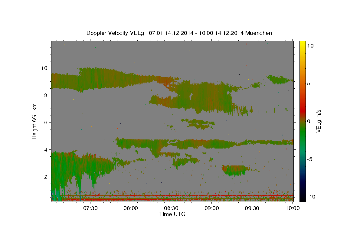The width and height of the screenshot is (363, 242).
Task: Click the 07:30 time tick label
Action: 91,208
